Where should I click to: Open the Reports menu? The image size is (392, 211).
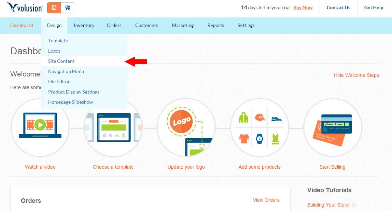(215, 25)
